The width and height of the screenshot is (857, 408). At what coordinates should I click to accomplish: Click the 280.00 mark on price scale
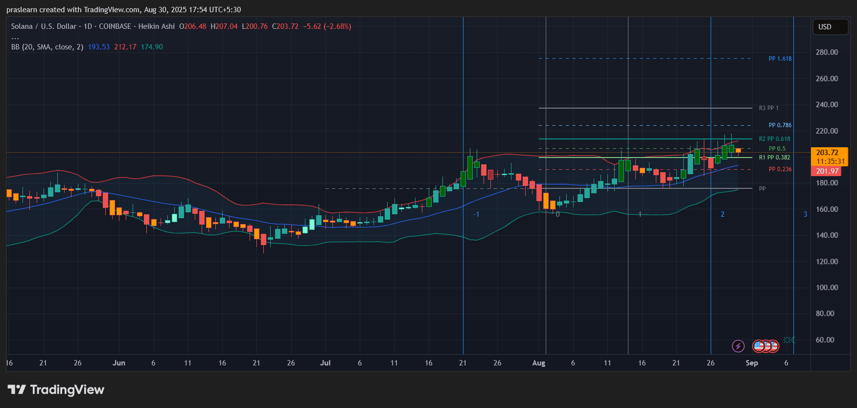(x=827, y=52)
